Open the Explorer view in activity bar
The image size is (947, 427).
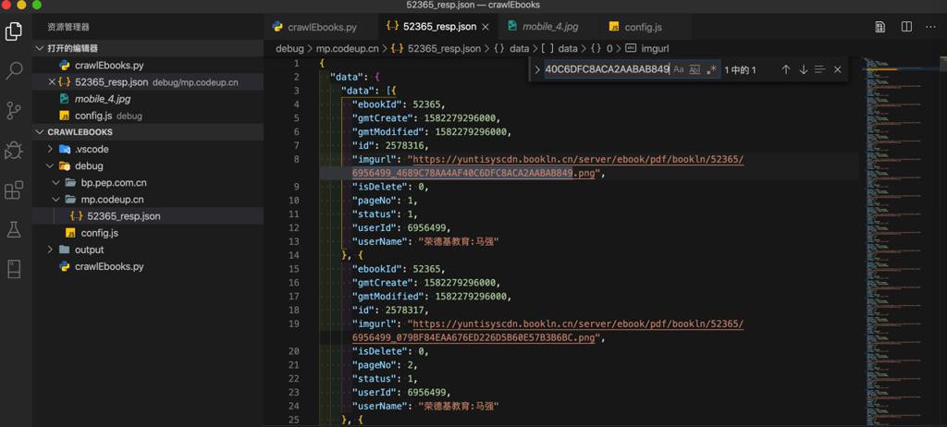pyautogui.click(x=14, y=30)
